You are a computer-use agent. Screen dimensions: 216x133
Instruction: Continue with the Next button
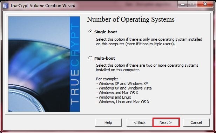coord(166,122)
